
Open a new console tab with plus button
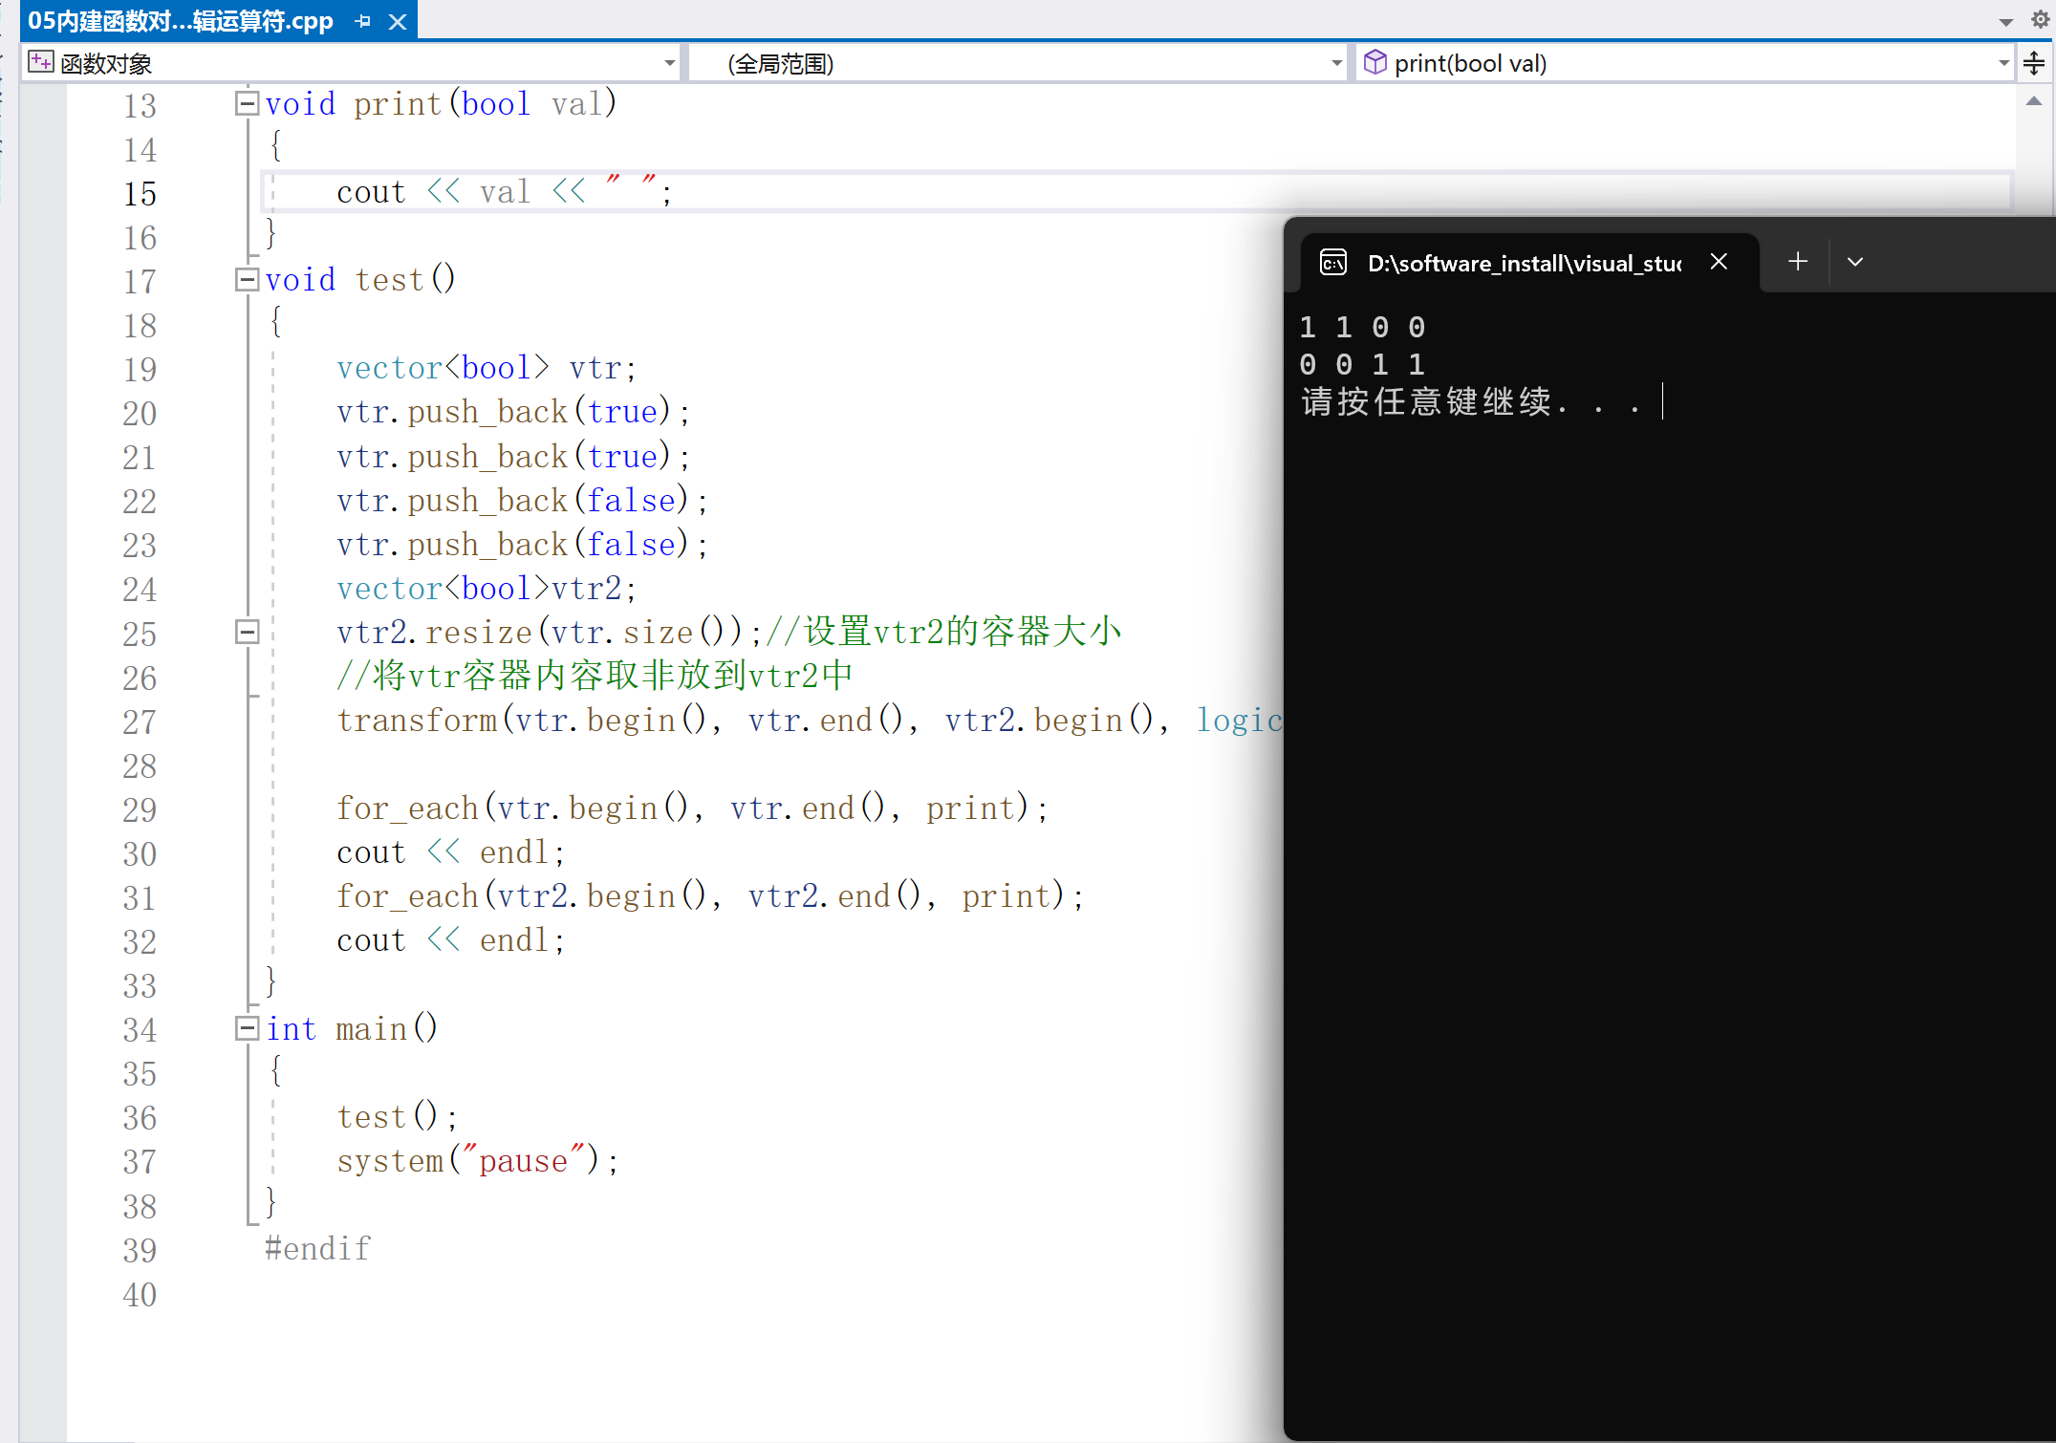click(1797, 262)
